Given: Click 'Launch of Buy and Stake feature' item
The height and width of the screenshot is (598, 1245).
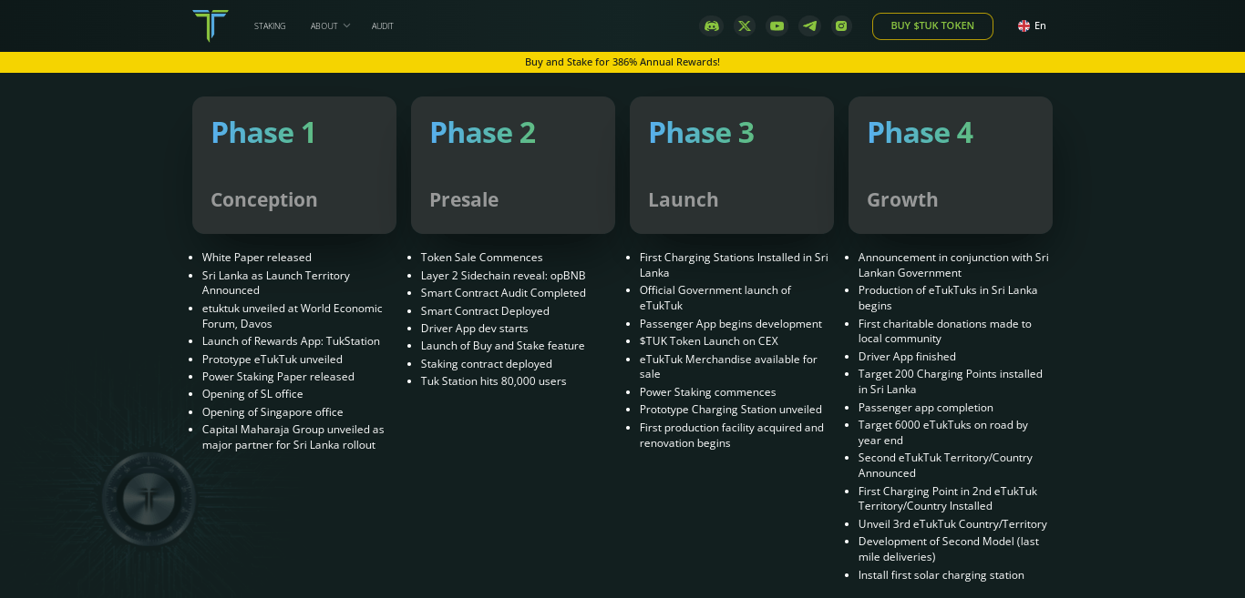Looking at the screenshot, I should pyautogui.click(x=502, y=346).
